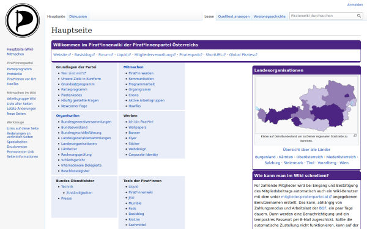Open the Versionsgeschichte tab

click(269, 16)
